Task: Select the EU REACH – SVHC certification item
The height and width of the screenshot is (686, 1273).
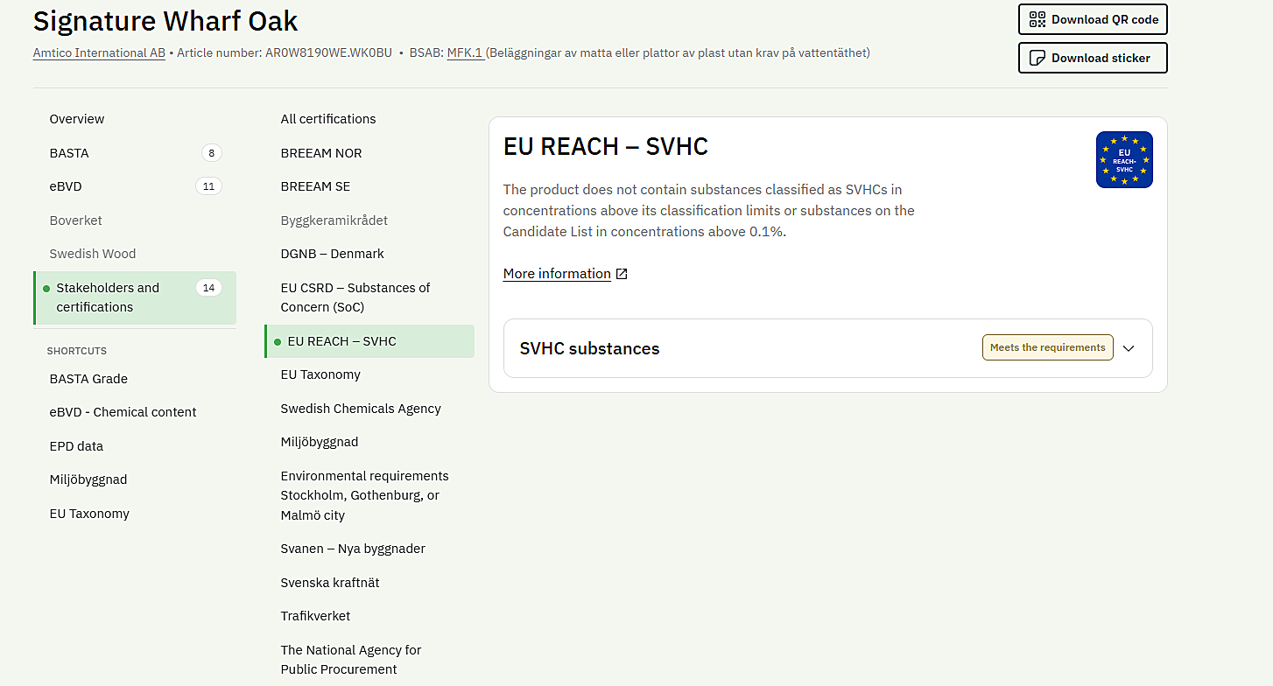Action: coord(369,341)
